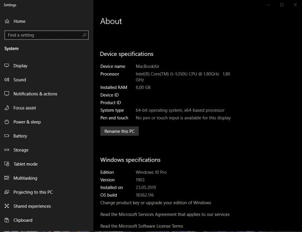The height and width of the screenshot is (232, 302).
Task: Click the Home icon in sidebar
Action: (x=7, y=21)
